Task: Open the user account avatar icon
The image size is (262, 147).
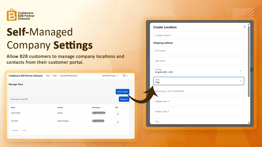Action: click(124, 76)
